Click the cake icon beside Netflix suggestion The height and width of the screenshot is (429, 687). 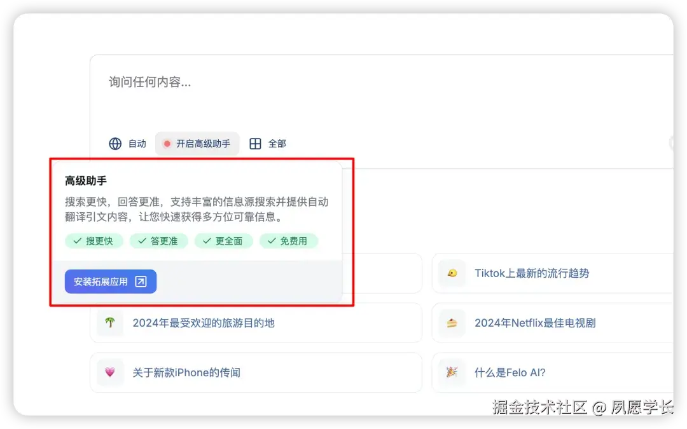pos(451,322)
